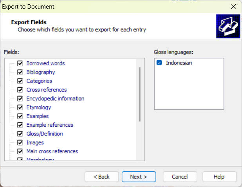Open Help for export fields
Screen dimensions: 242x187
coord(219,177)
